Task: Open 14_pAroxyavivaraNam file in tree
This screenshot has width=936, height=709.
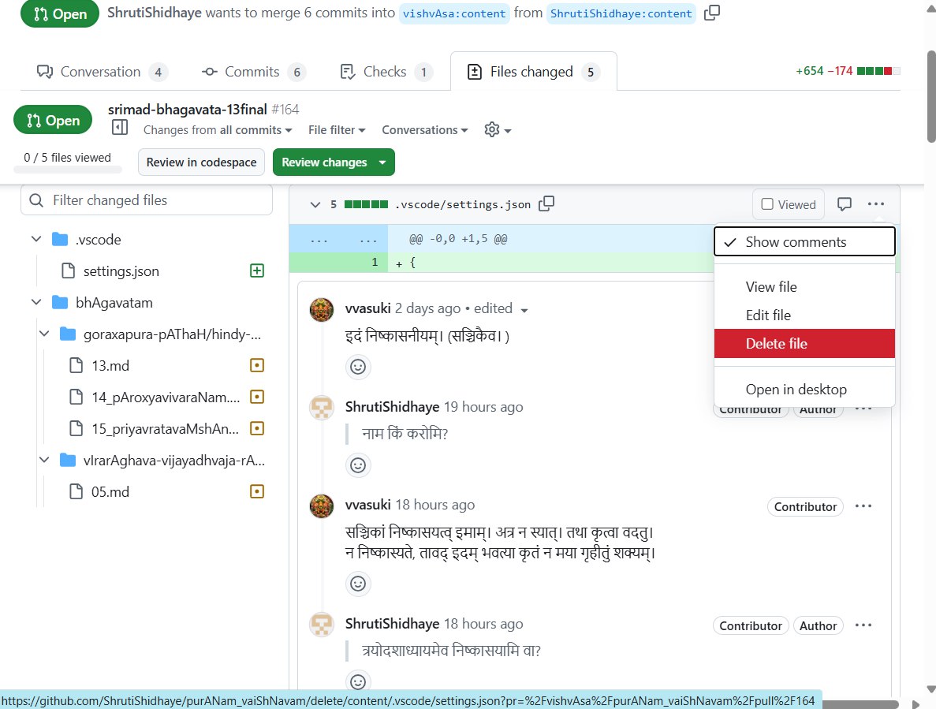Action: pyautogui.click(x=166, y=397)
